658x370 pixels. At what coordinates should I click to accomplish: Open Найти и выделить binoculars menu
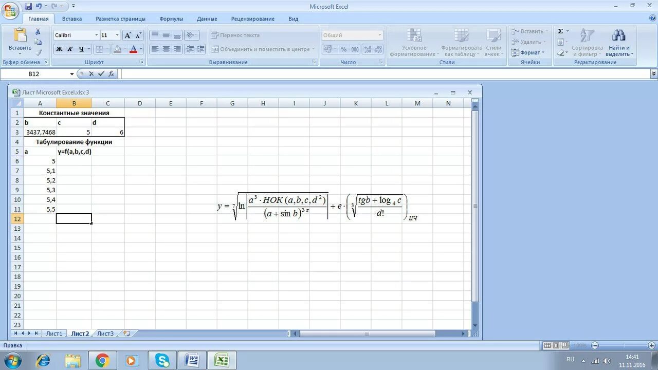pyautogui.click(x=619, y=42)
